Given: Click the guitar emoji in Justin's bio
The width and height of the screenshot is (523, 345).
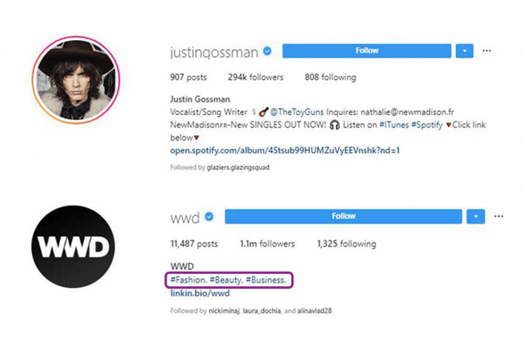Looking at the screenshot, I should [263, 113].
